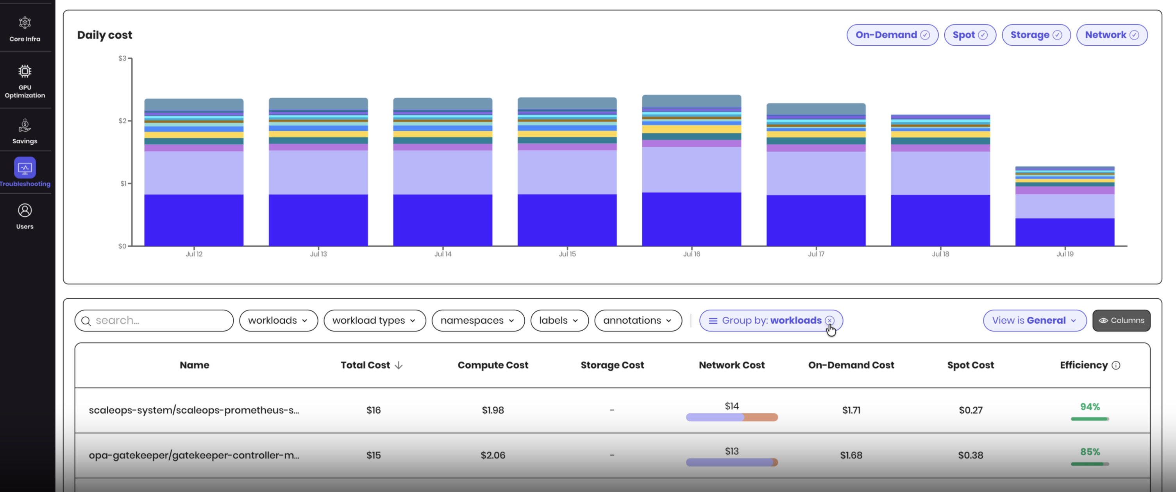This screenshot has width=1176, height=492.
Task: Sort by Spot Cost column header
Action: point(970,365)
